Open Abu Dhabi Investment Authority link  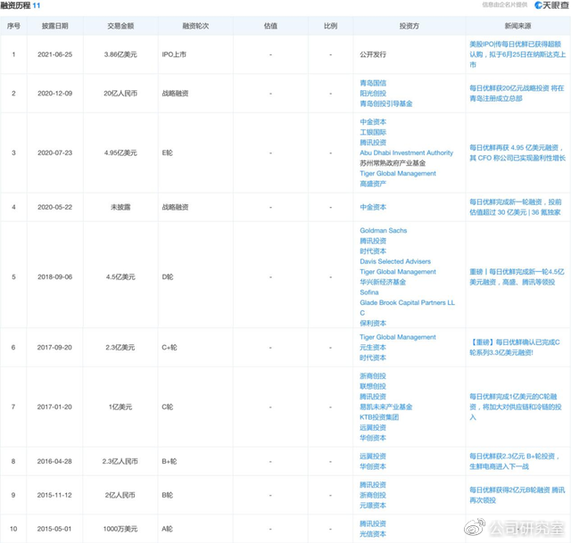(x=407, y=152)
